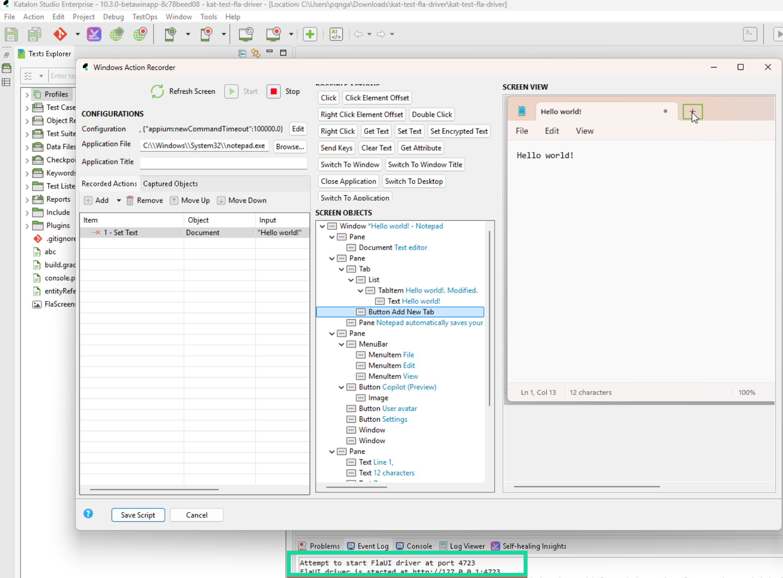This screenshot has height=578, width=783.
Task: Click the Switch To Window Title button
Action: [x=425, y=164]
